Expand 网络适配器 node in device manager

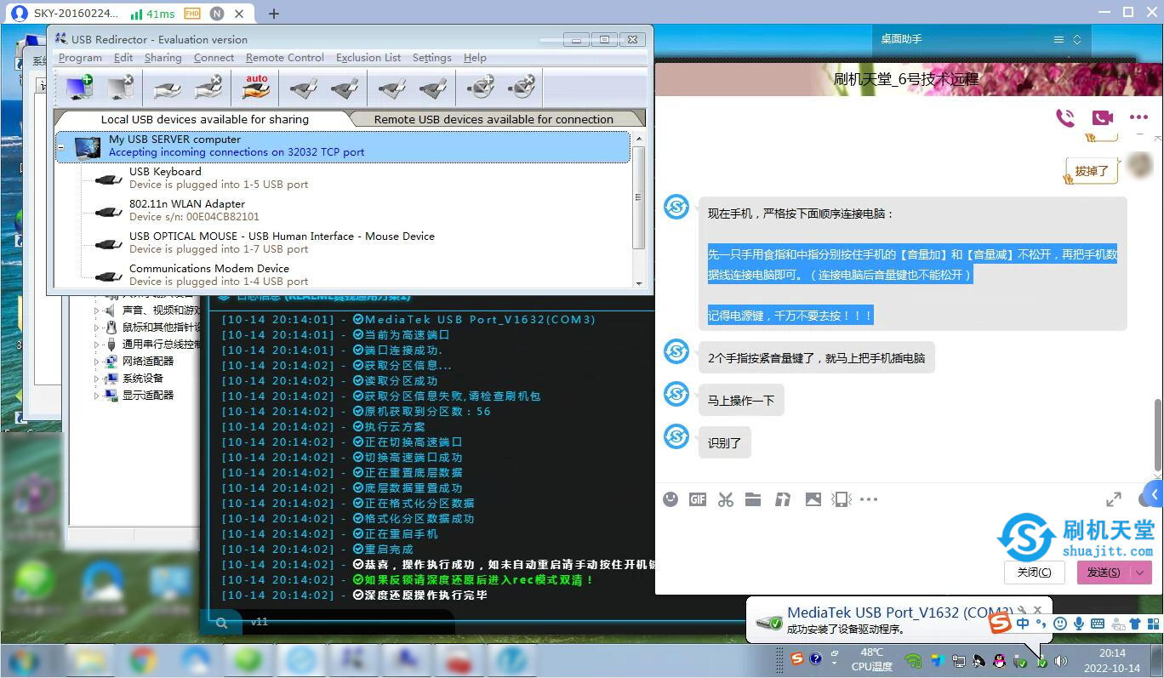[96, 362]
